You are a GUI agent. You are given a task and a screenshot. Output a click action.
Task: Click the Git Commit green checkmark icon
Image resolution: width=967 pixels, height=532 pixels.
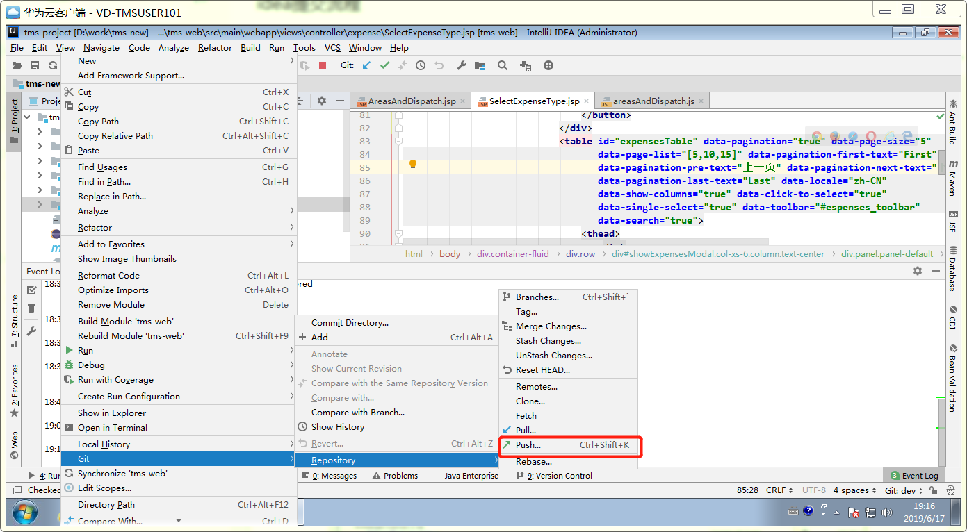click(384, 65)
